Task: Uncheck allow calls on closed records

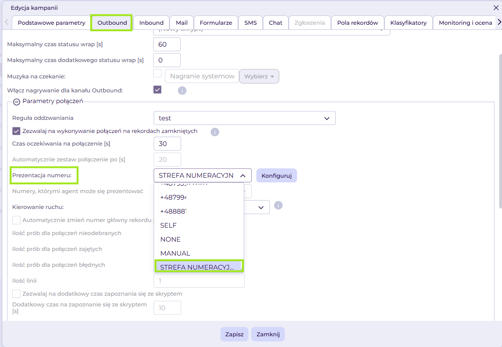Action: pyautogui.click(x=16, y=131)
